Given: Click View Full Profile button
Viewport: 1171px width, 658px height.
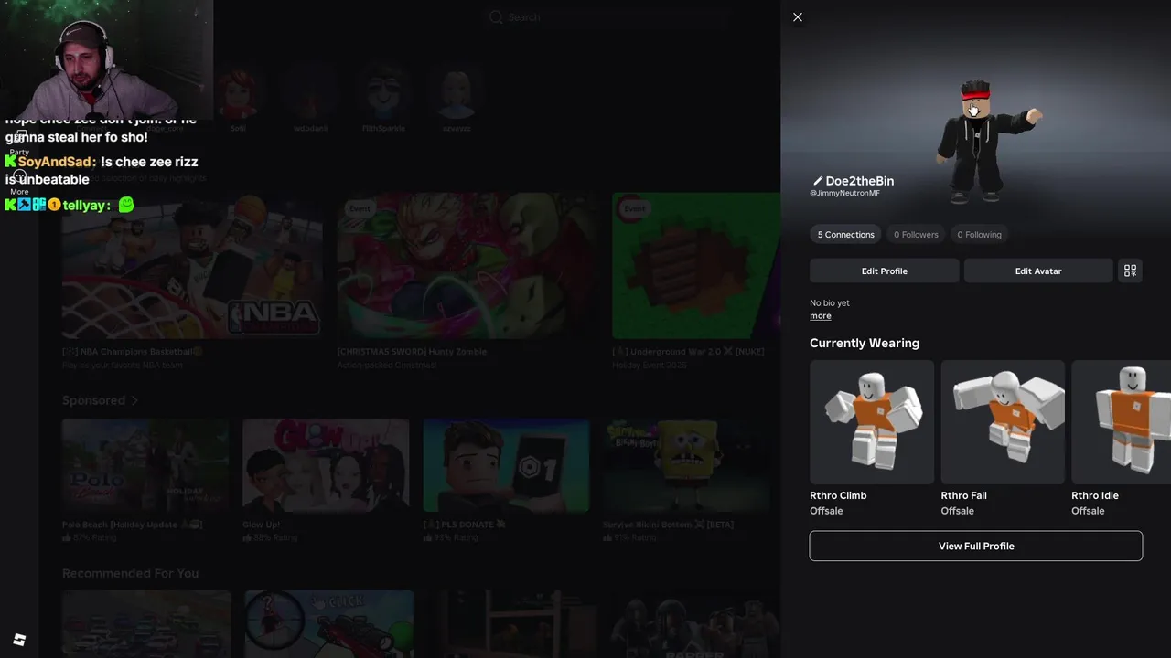Looking at the screenshot, I should [x=976, y=546].
